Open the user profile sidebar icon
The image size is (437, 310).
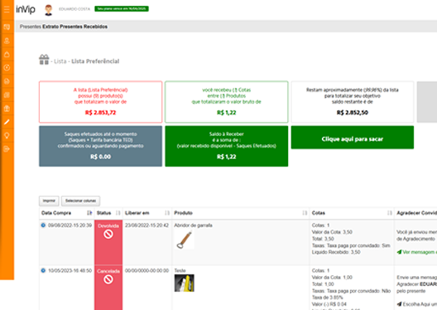[x=7, y=41]
